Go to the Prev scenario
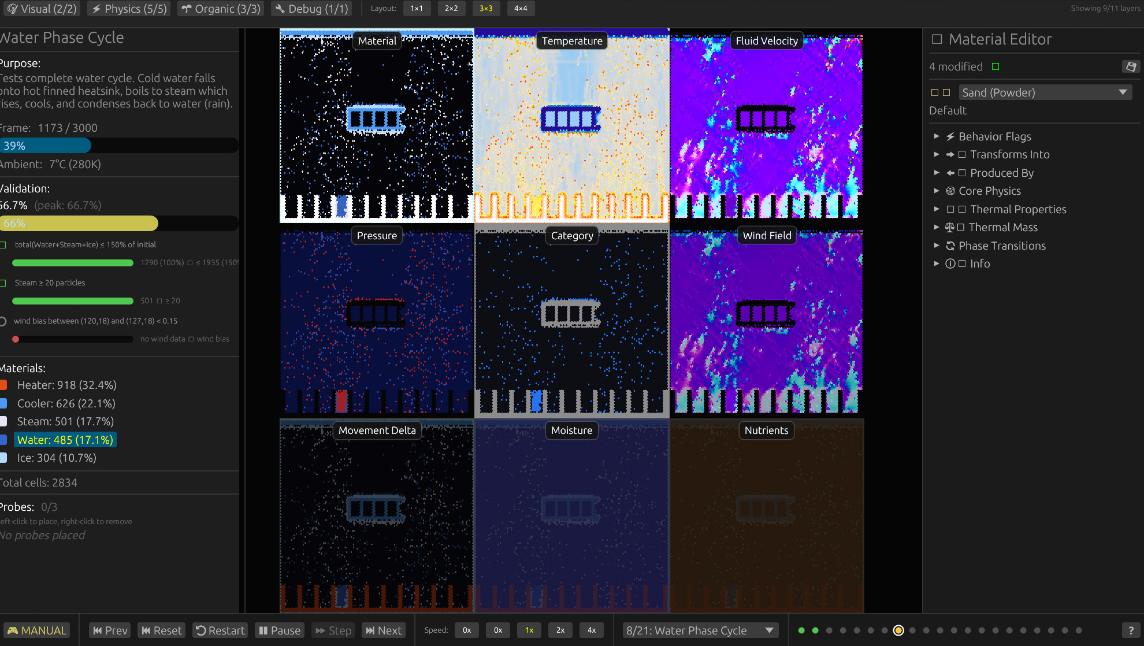 coord(110,630)
